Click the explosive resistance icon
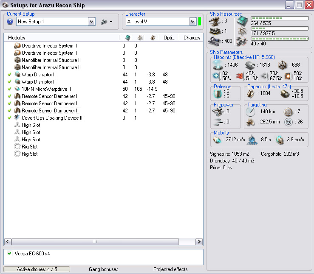 point(288,76)
